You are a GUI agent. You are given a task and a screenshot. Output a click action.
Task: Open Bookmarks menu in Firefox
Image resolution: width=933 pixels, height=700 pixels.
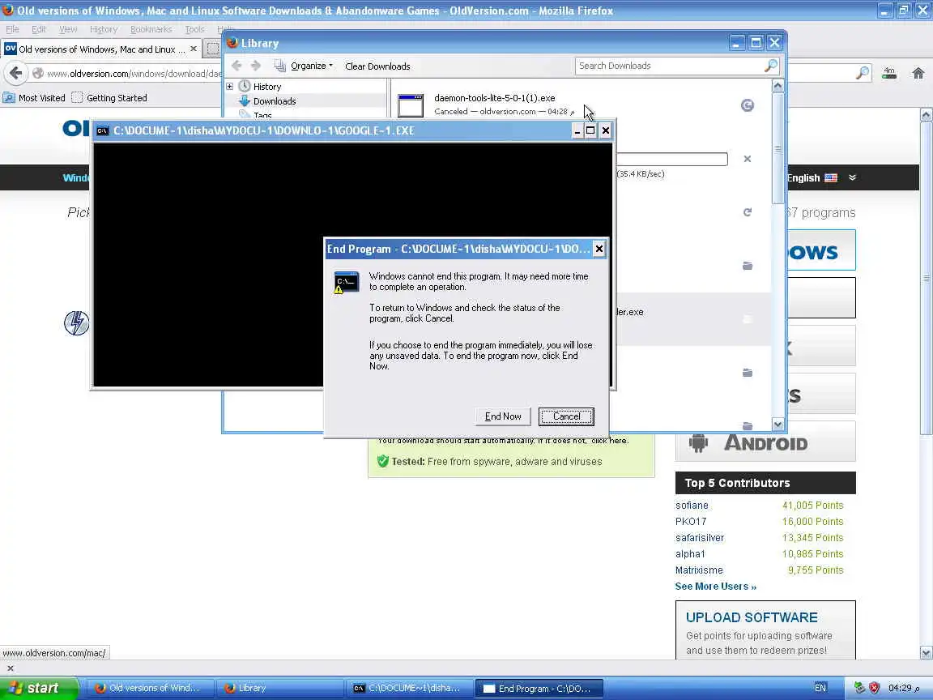[151, 29]
